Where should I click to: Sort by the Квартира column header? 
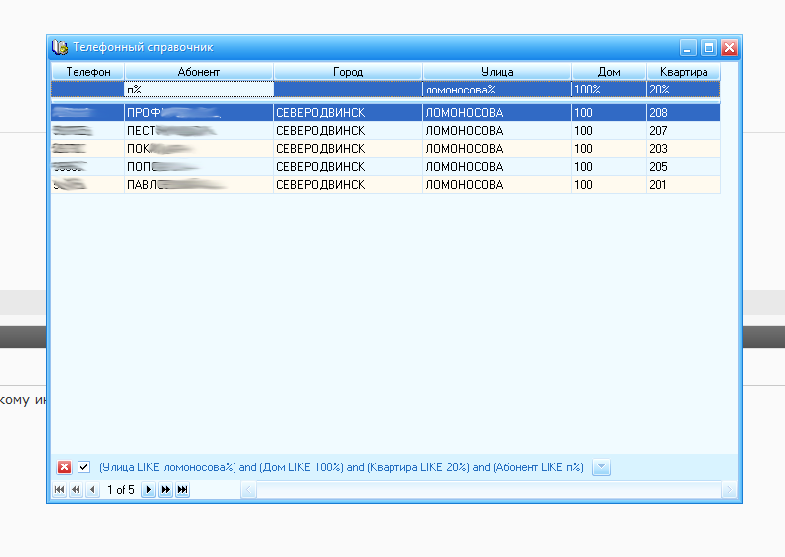(684, 72)
